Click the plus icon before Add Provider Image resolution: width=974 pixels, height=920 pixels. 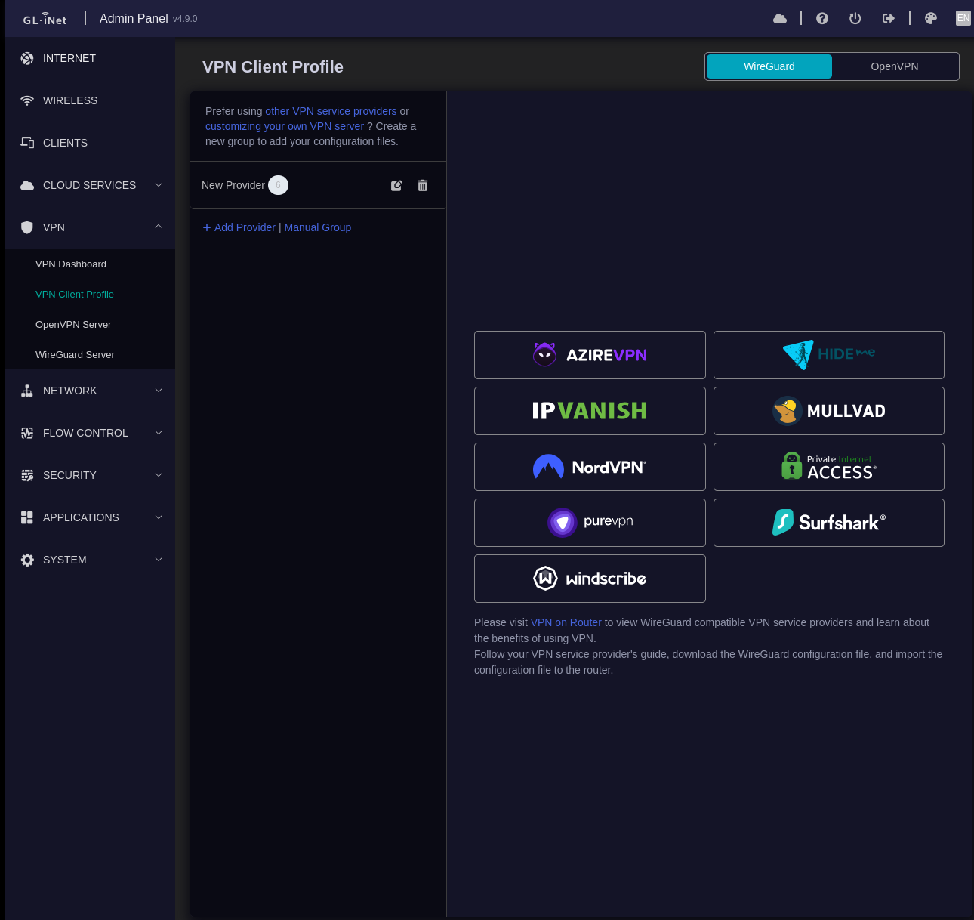pyautogui.click(x=207, y=227)
